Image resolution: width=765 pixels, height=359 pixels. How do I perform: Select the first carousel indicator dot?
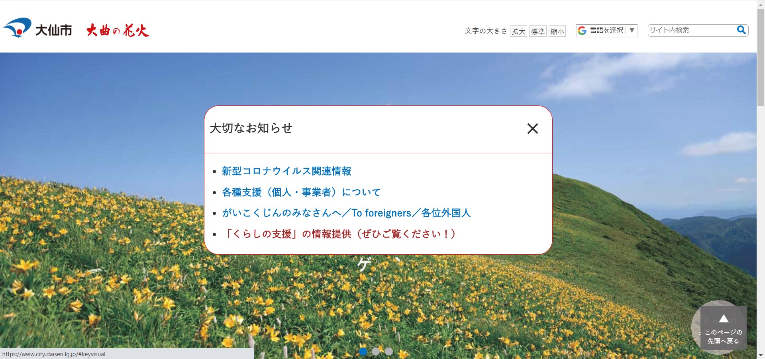(x=364, y=351)
